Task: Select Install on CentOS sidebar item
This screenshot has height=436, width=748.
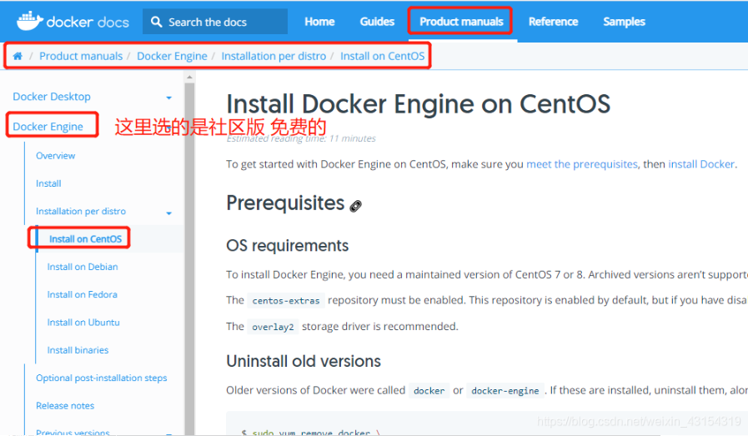Action: [x=85, y=238]
